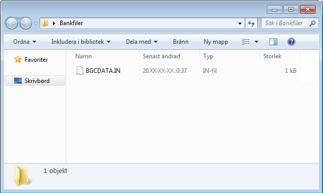The height and width of the screenshot is (193, 323).
Task: Click the IN-fil type cell
Action: click(210, 70)
